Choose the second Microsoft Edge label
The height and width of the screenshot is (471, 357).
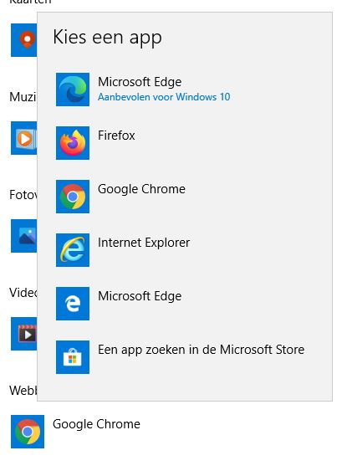140,296
